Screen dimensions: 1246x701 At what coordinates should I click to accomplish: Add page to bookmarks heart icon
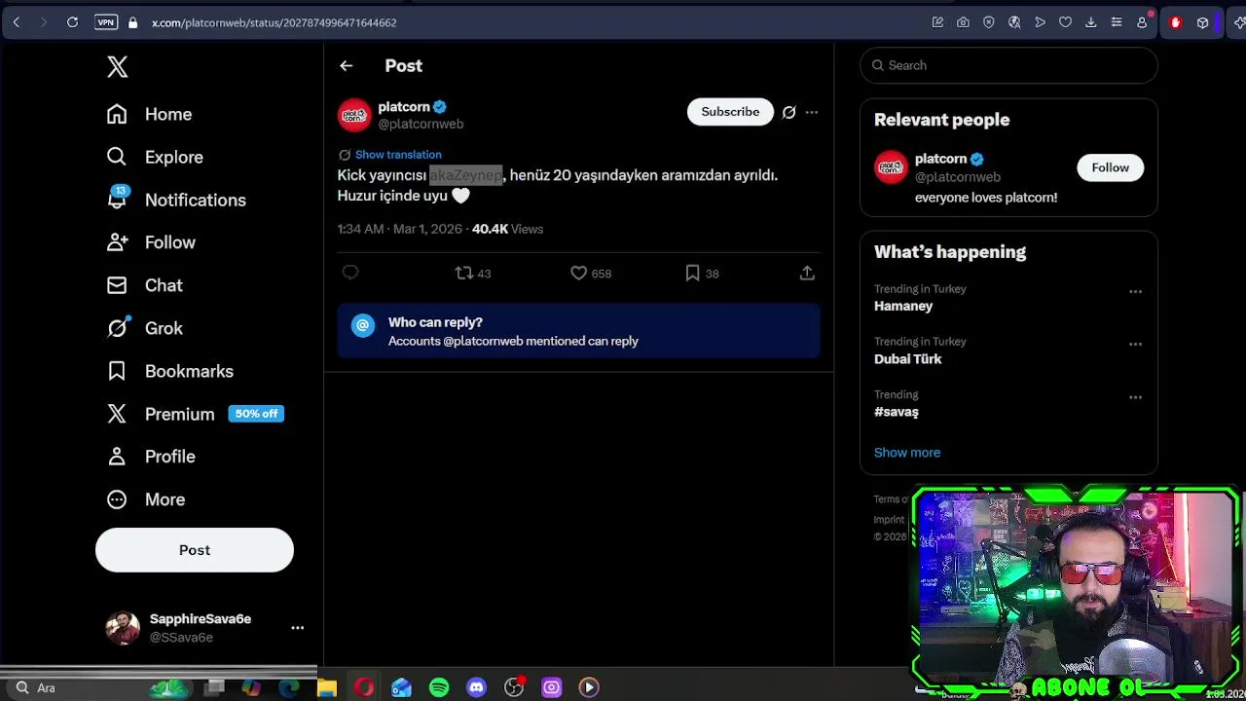[1065, 22]
